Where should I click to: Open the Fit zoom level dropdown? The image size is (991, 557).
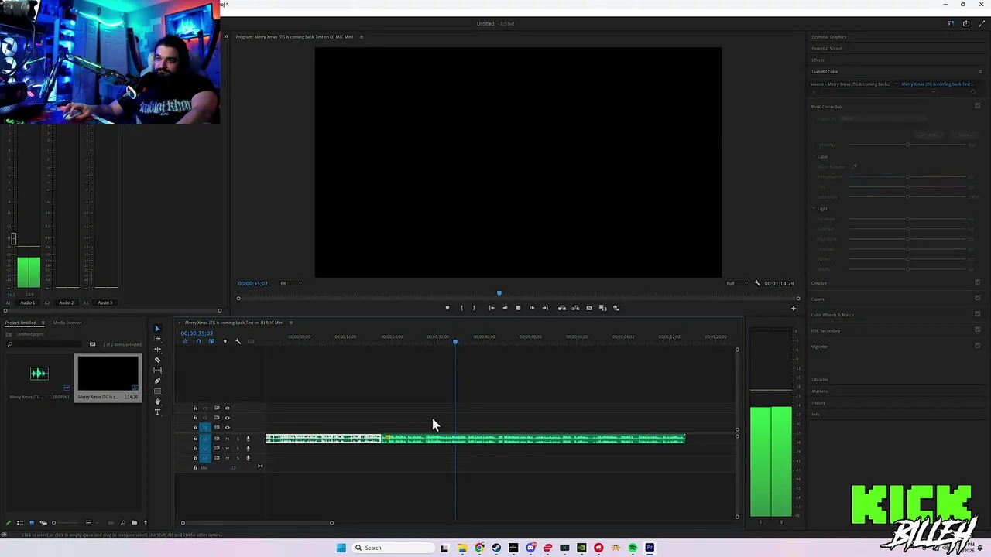tap(290, 283)
